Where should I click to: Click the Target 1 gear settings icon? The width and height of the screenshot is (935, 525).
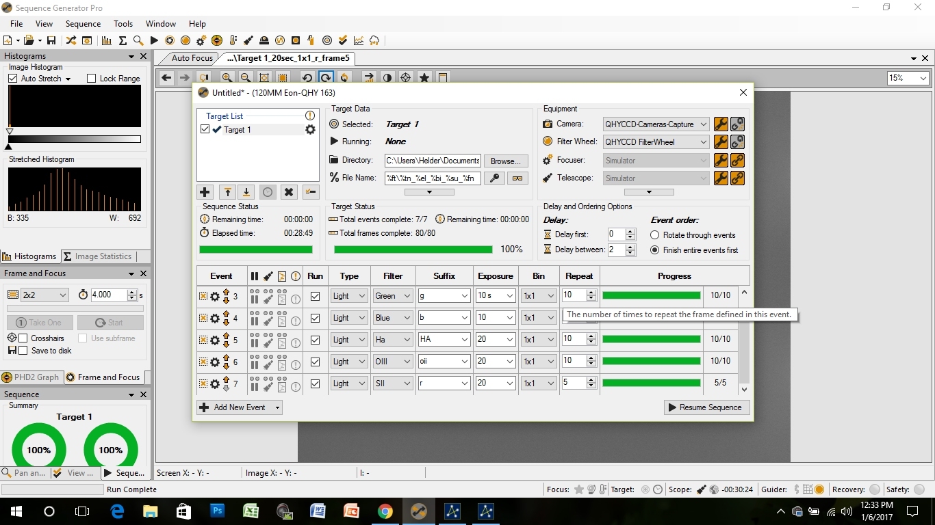point(310,130)
